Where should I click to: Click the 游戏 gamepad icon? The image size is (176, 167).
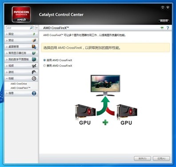click(x=34, y=72)
